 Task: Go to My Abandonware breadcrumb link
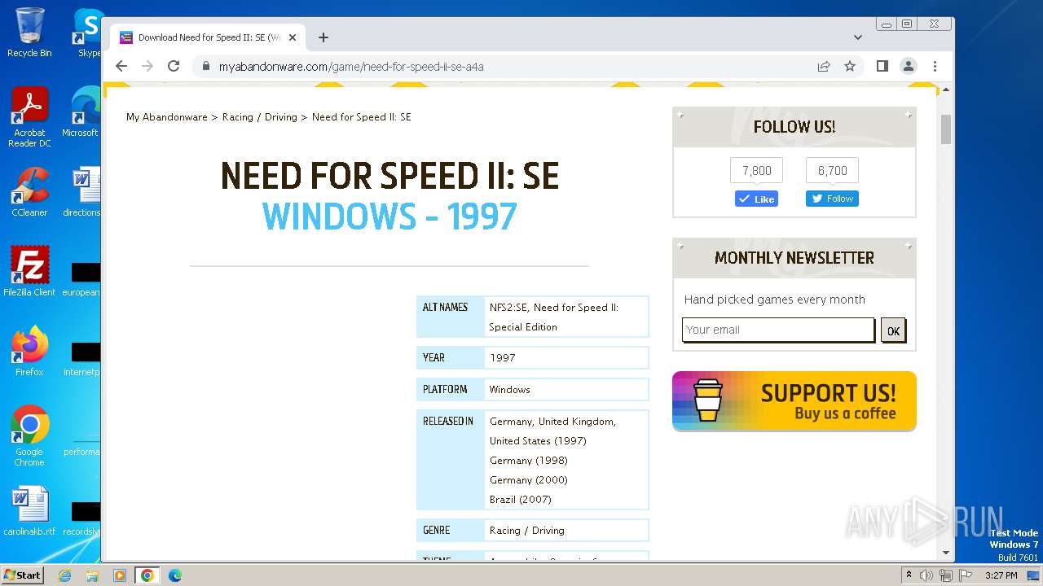click(x=167, y=117)
